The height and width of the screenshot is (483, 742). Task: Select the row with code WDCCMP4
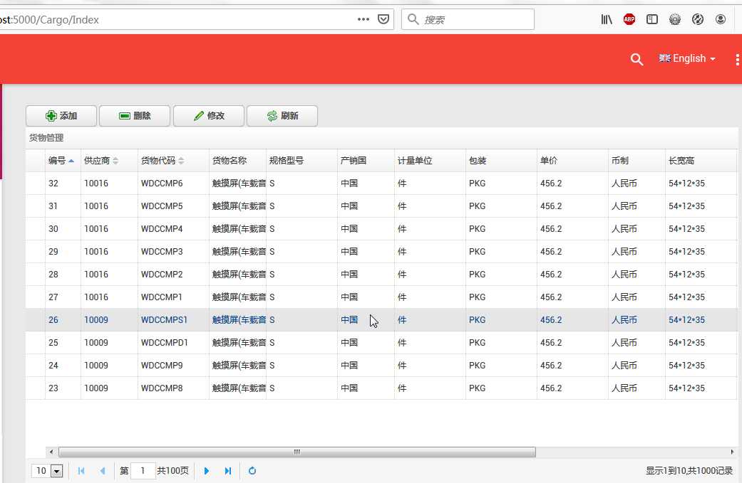pyautogui.click(x=381, y=228)
